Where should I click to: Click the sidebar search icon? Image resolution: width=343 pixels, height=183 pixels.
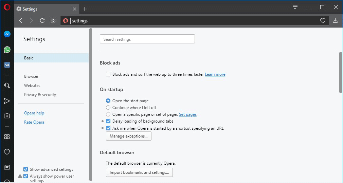tap(7, 86)
